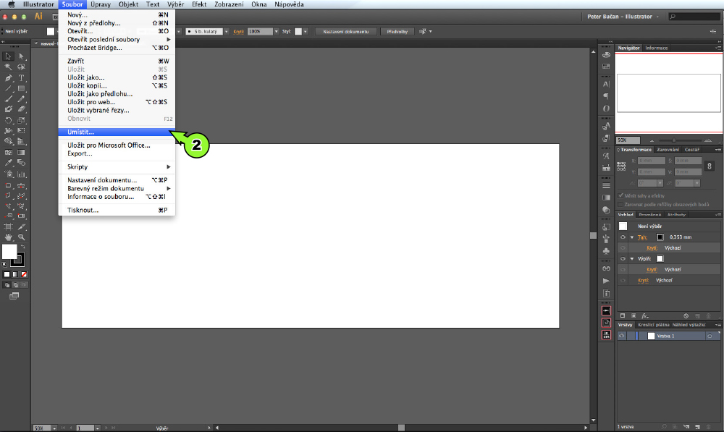
Task: Select the Pen tool
Action: click(8, 77)
